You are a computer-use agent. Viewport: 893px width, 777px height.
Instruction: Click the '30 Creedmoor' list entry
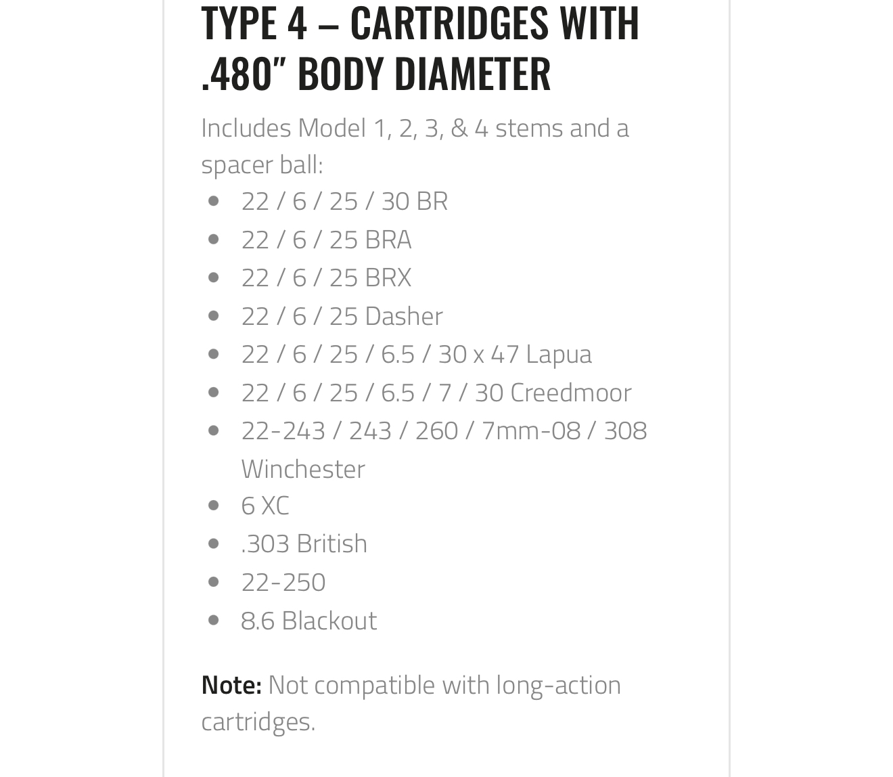[436, 393]
